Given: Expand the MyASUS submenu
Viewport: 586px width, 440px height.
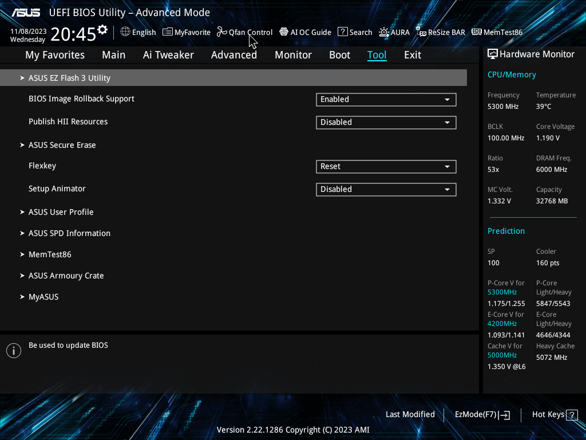Looking at the screenshot, I should tap(43, 297).
